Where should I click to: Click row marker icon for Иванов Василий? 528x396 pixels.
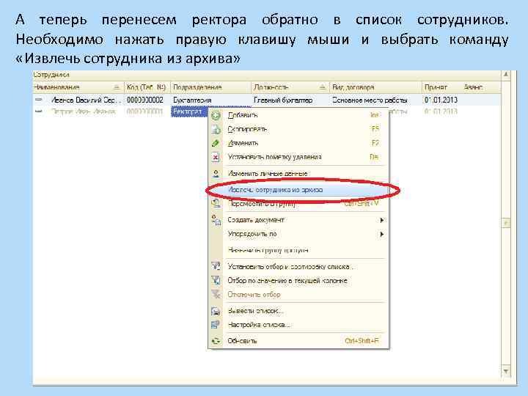coord(39,100)
